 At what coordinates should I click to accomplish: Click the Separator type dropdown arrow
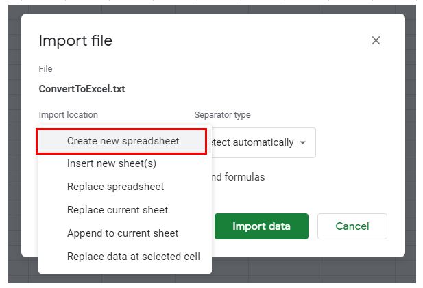pos(303,143)
